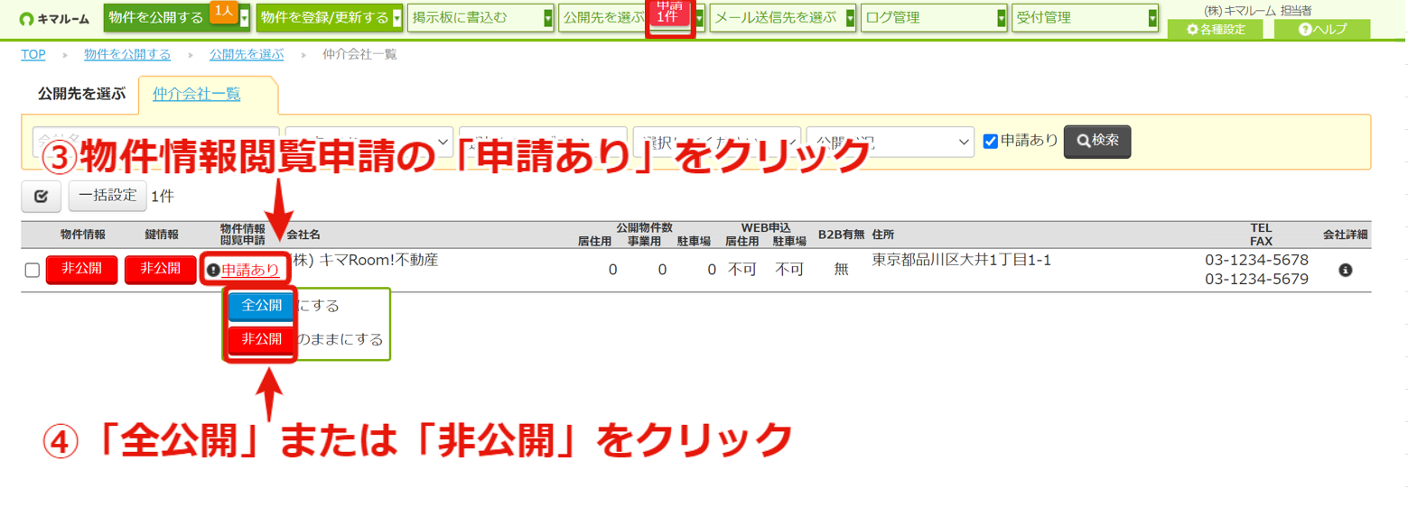Viewport: 1408px width, 516px height.
Task: Toggle 鍵情報 非公開 button in row
Action: coord(159,269)
